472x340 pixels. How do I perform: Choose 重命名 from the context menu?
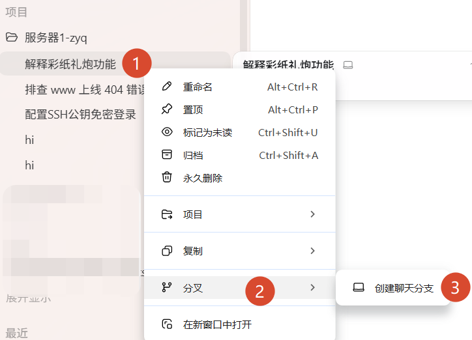[240, 87]
